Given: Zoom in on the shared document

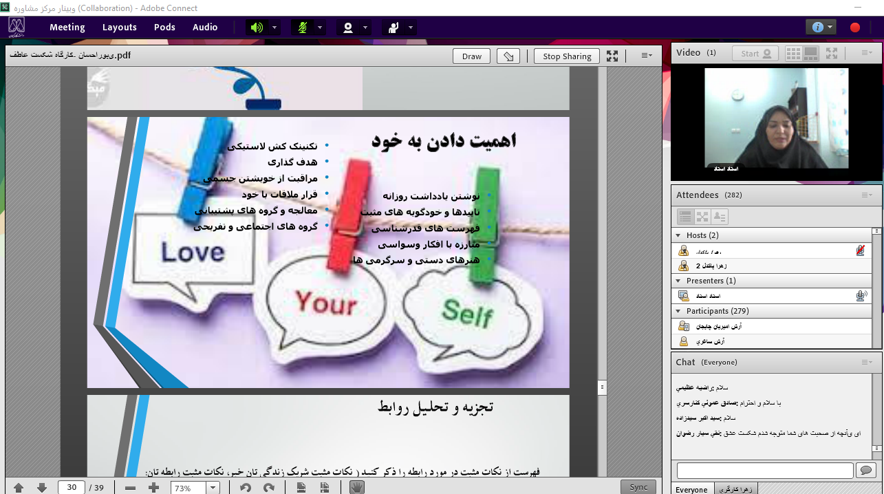Looking at the screenshot, I should (154, 487).
